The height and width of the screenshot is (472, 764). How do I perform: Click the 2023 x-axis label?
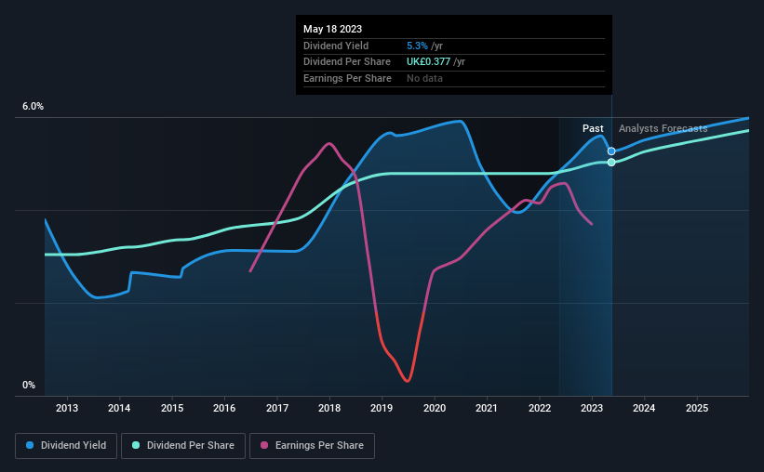592,408
